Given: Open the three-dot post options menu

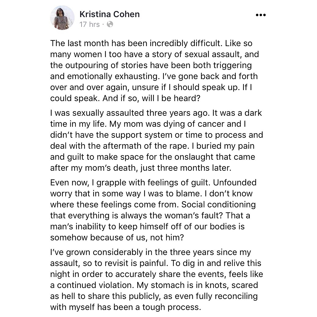Looking at the screenshot, I should coord(260,15).
